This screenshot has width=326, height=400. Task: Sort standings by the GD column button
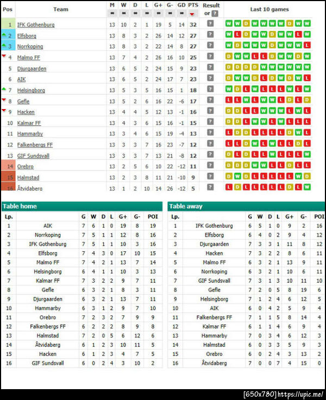(x=181, y=13)
